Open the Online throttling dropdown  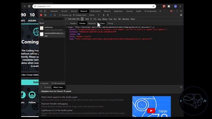pos(94,15)
